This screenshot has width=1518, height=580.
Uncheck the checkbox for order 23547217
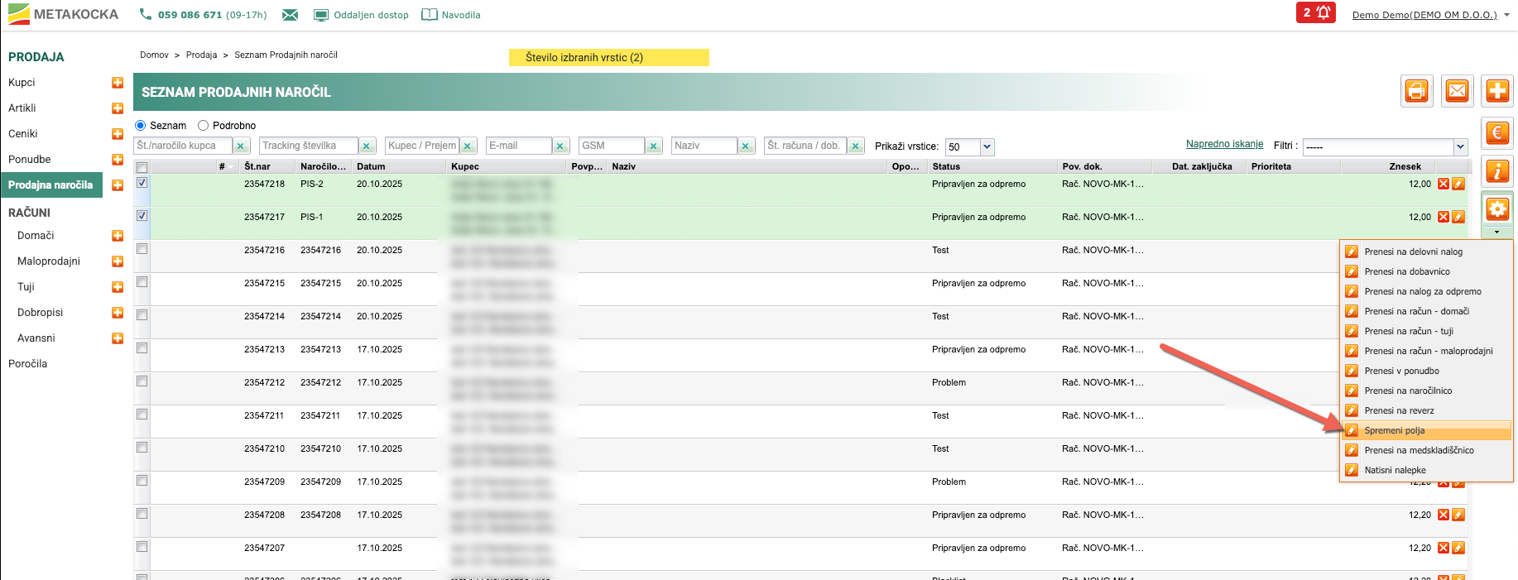pyautogui.click(x=142, y=216)
